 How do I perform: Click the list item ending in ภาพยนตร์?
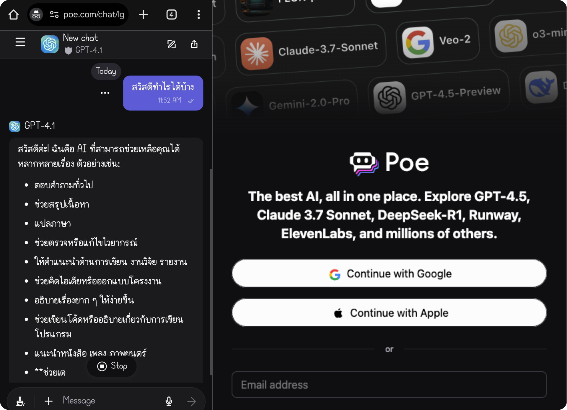tap(90, 353)
